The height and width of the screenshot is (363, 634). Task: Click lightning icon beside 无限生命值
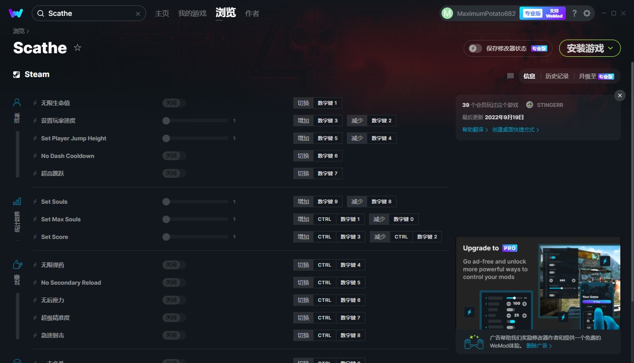click(x=35, y=103)
